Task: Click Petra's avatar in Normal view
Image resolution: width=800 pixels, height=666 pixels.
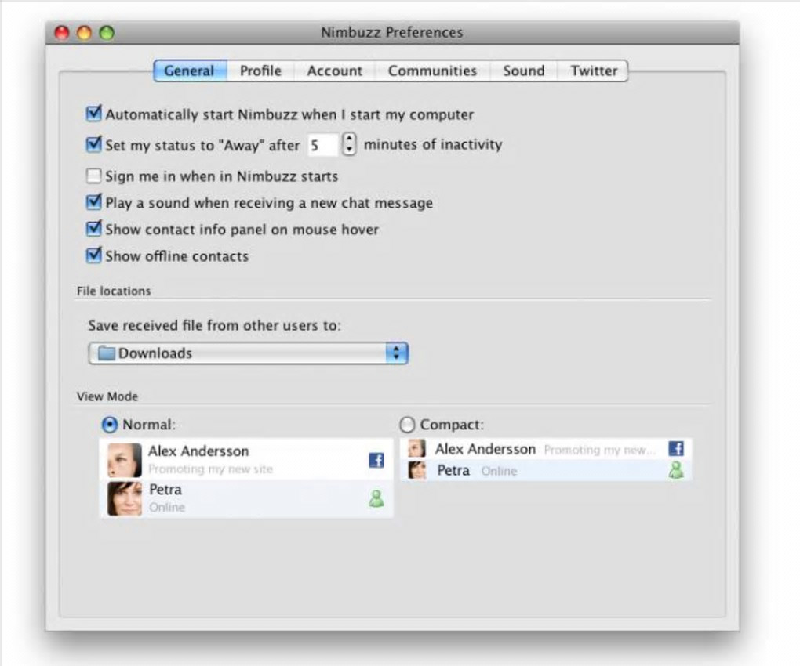Action: click(x=125, y=499)
